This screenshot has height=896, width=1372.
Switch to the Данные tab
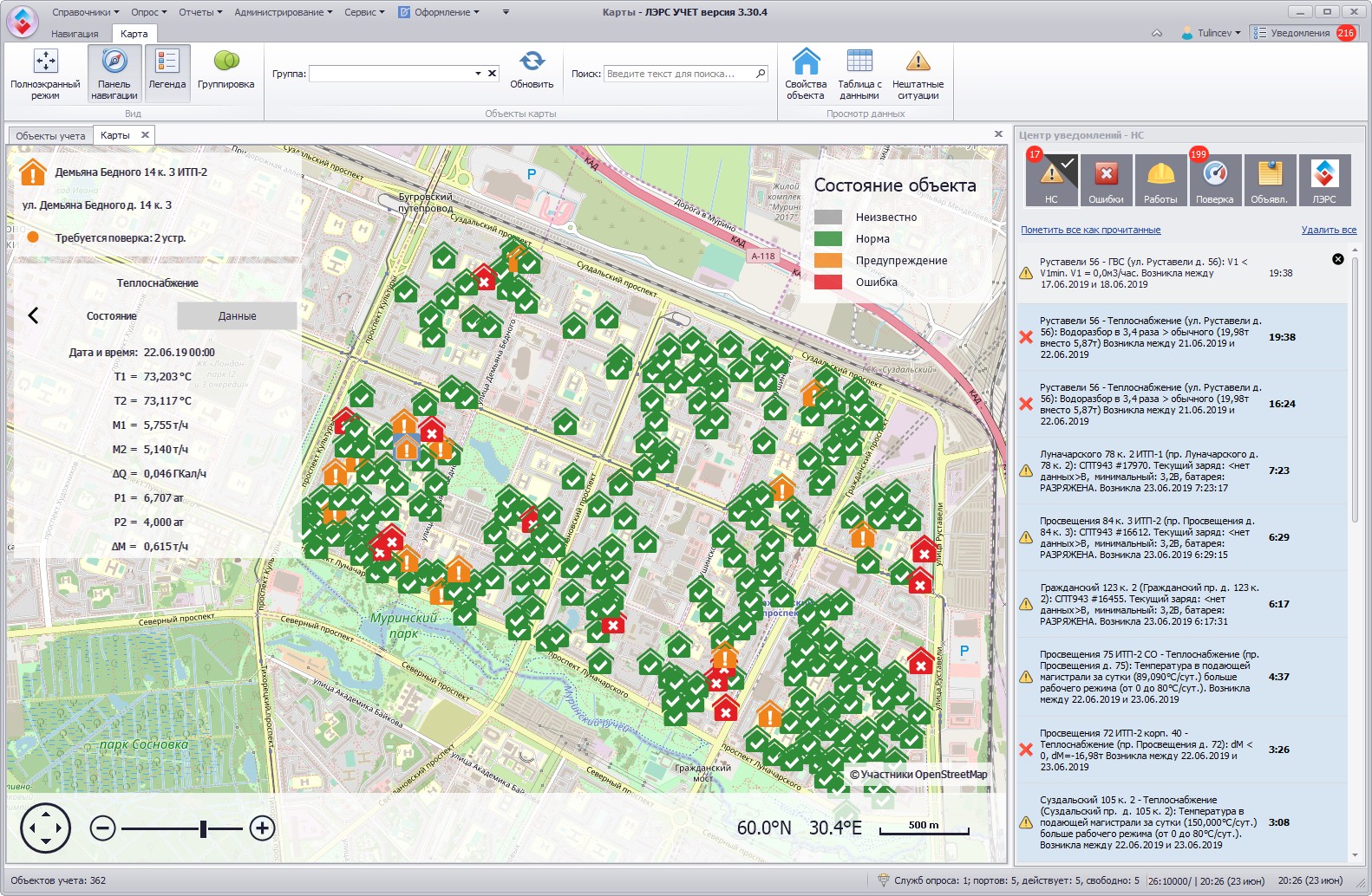pyautogui.click(x=237, y=316)
